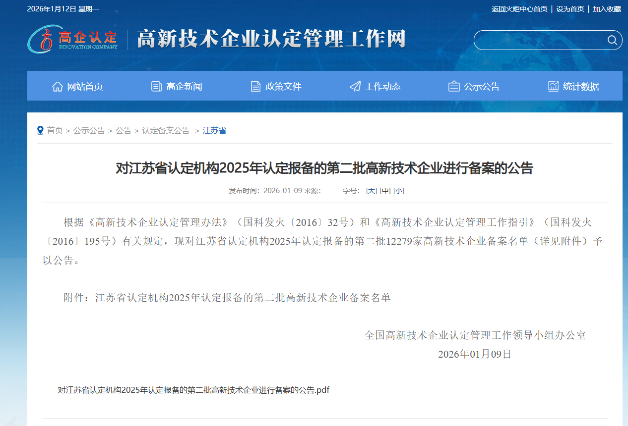Click the home icon beside 网站首页
Viewport: 628px width, 426px height.
point(57,86)
